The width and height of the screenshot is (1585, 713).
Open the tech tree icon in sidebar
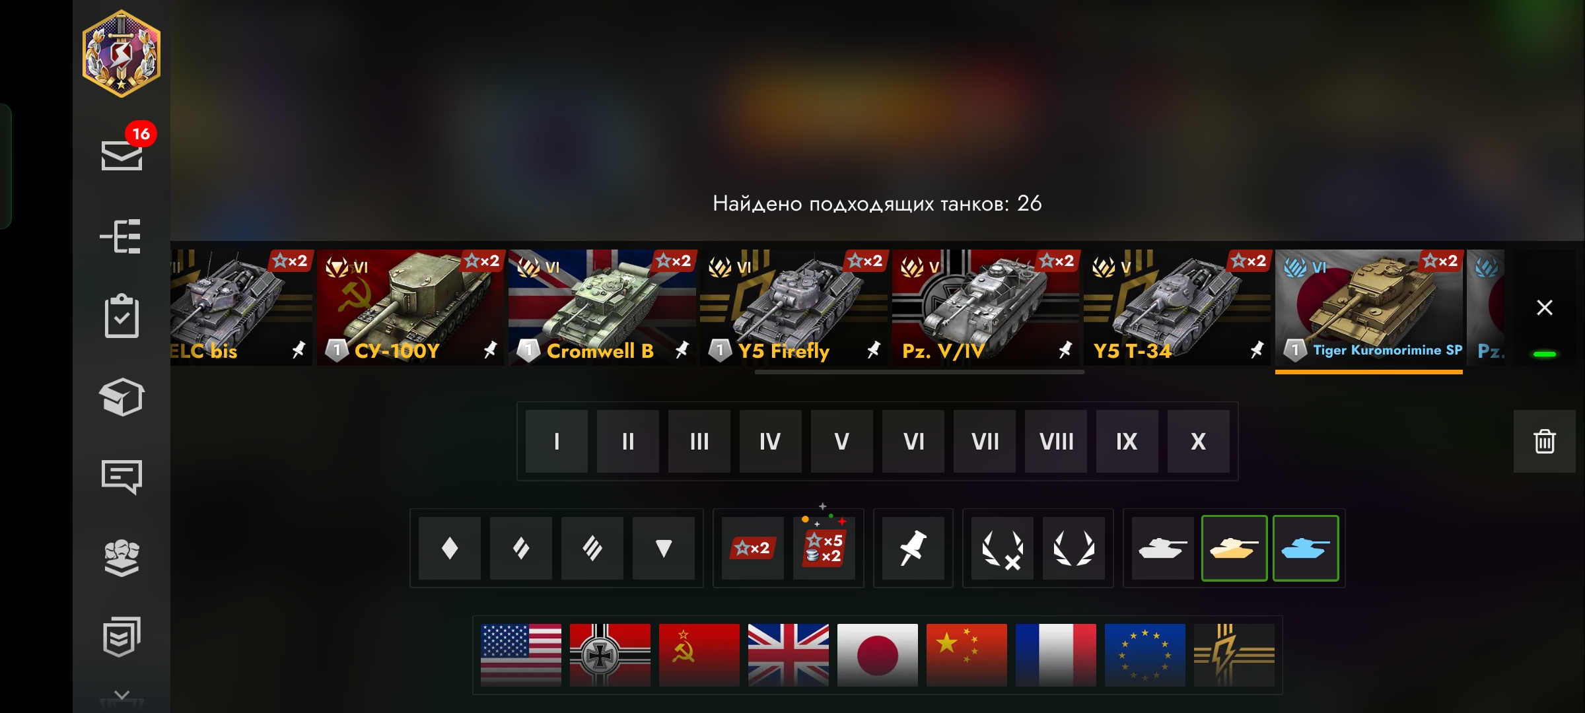click(121, 236)
